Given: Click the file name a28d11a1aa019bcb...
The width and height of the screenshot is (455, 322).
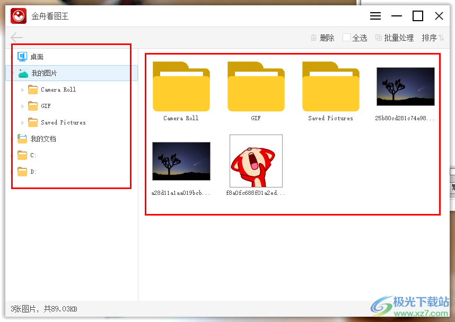Looking at the screenshot, I should (181, 193).
